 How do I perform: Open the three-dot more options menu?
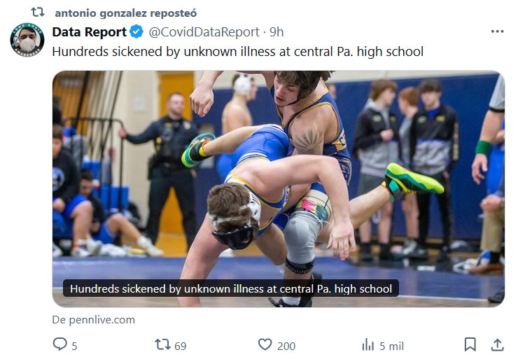(497, 31)
